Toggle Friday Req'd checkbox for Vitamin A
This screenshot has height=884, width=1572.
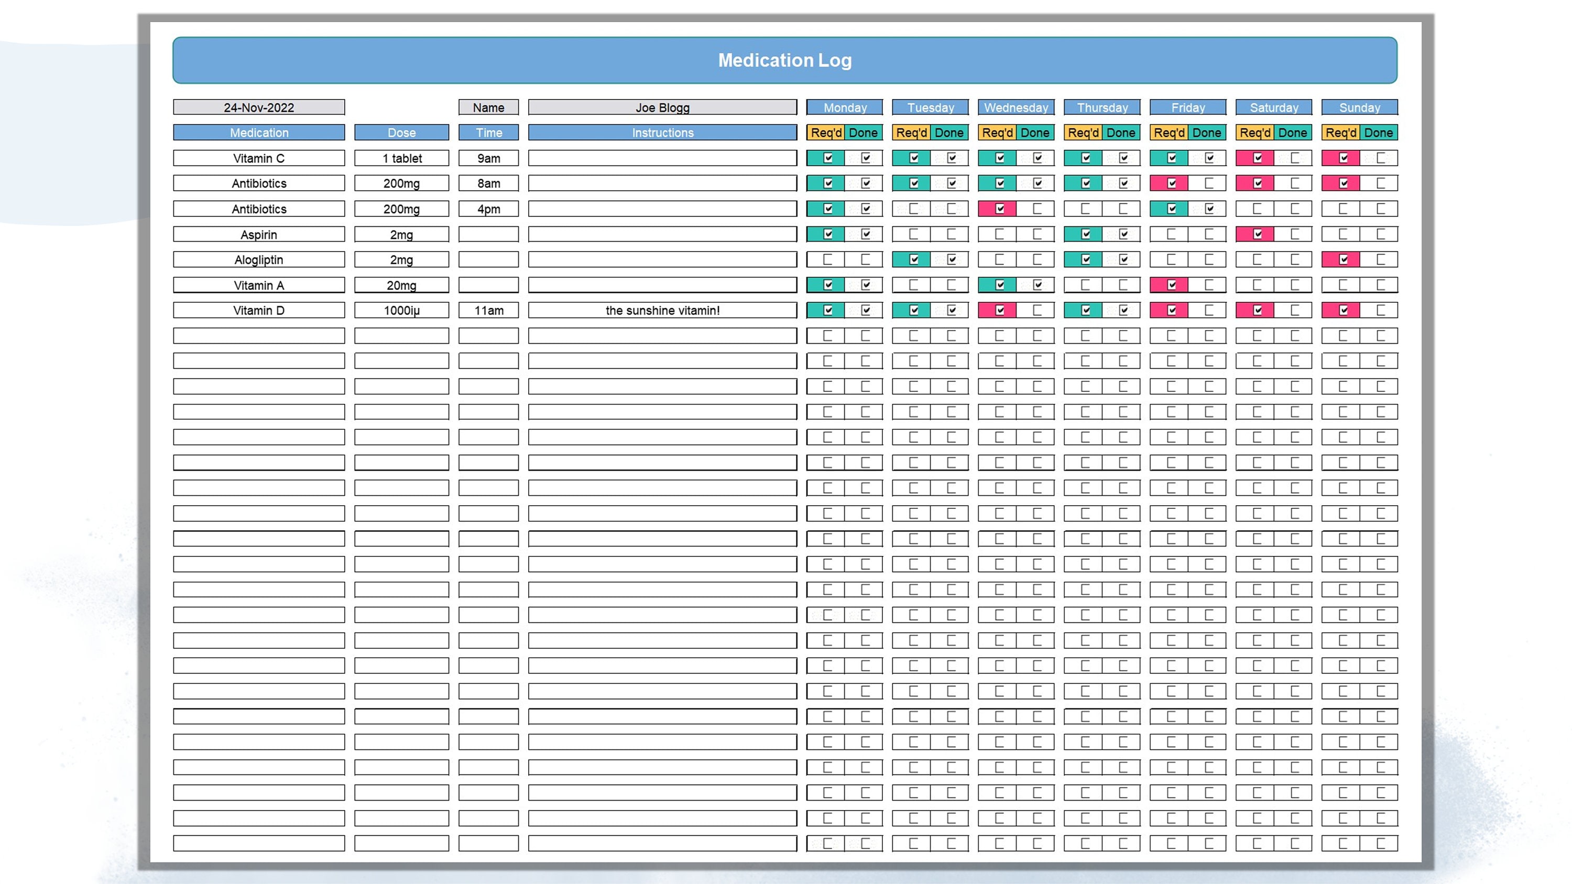pyautogui.click(x=1170, y=285)
